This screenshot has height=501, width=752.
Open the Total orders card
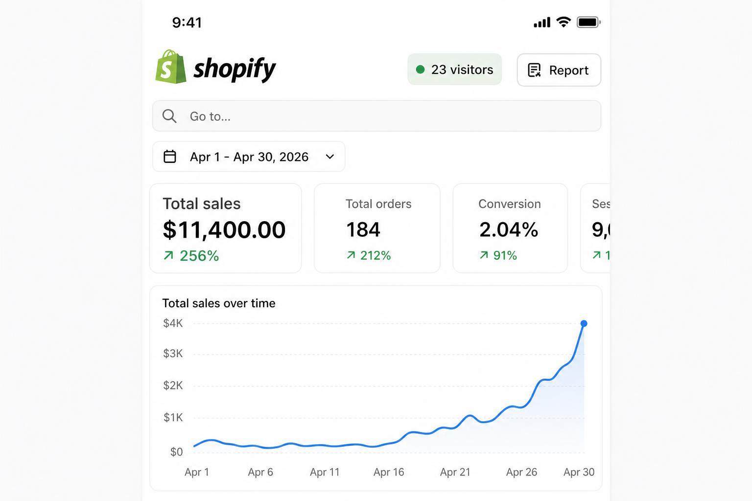coord(377,228)
